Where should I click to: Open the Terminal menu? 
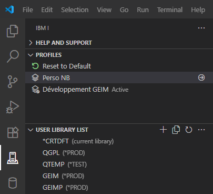(x=170, y=9)
